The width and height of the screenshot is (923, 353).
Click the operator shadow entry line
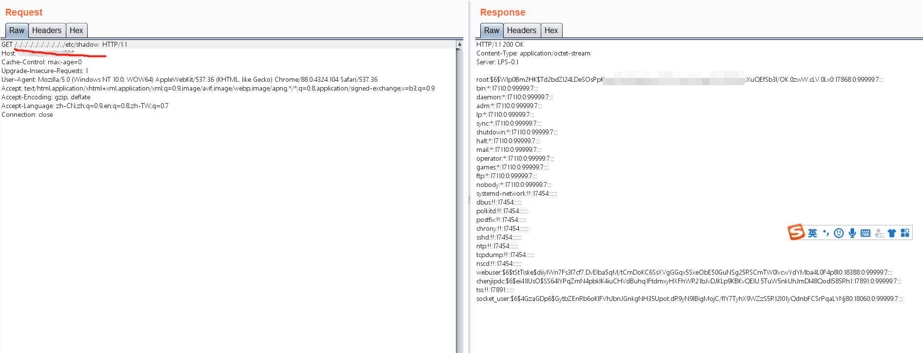click(515, 158)
